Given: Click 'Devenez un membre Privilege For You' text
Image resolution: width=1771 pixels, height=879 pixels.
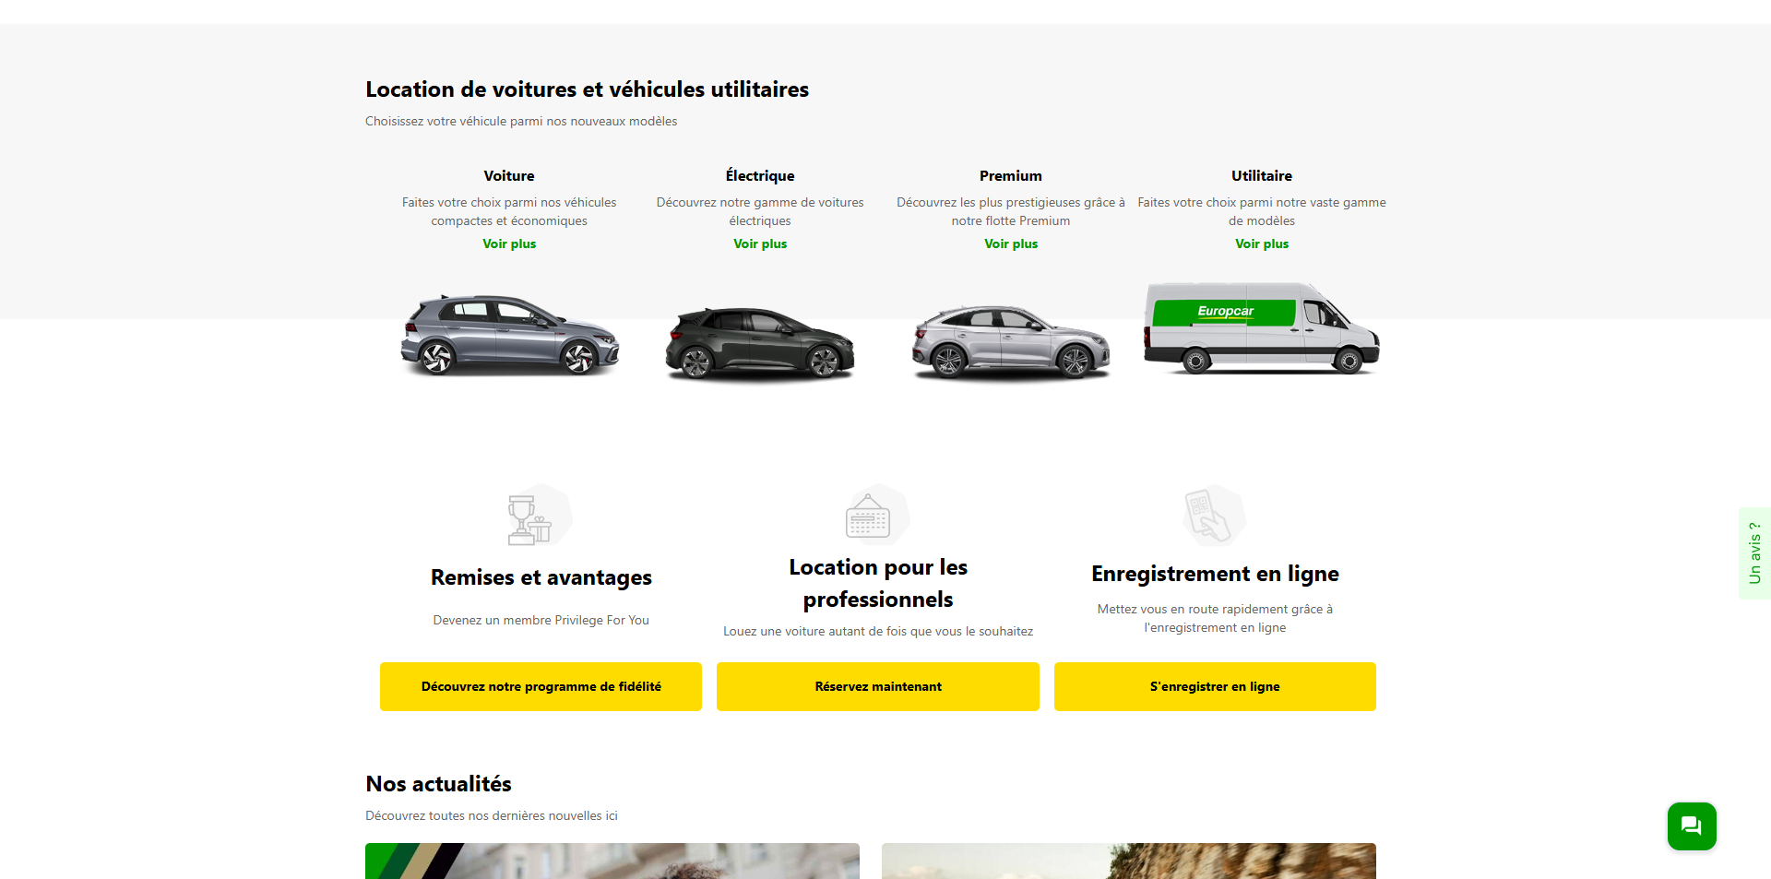Looking at the screenshot, I should 541,620.
